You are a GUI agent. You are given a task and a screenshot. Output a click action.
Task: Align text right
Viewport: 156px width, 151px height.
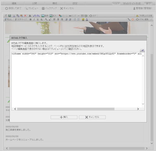pos(62,20)
